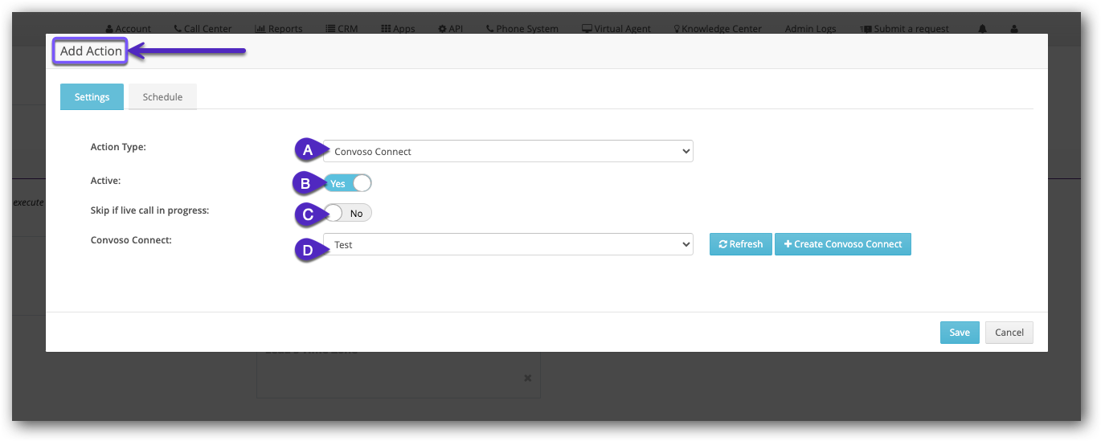Open the Virtual Agent menu
The width and height of the screenshot is (1101, 441).
616,29
